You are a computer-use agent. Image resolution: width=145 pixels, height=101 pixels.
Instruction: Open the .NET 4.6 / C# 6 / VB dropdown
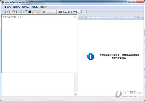click(x=69, y=12)
